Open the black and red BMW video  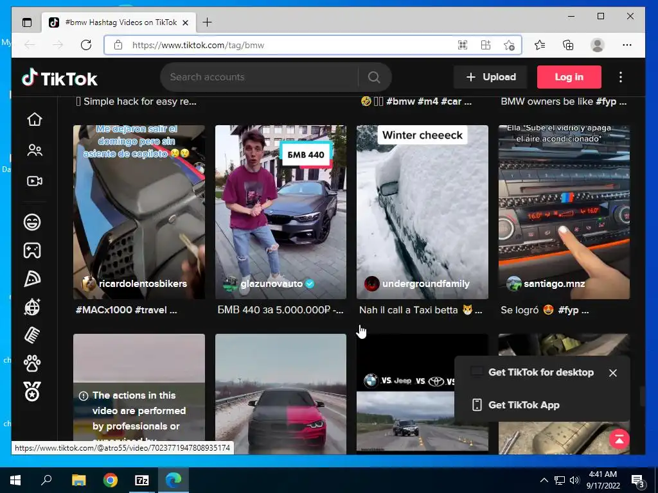tap(281, 394)
